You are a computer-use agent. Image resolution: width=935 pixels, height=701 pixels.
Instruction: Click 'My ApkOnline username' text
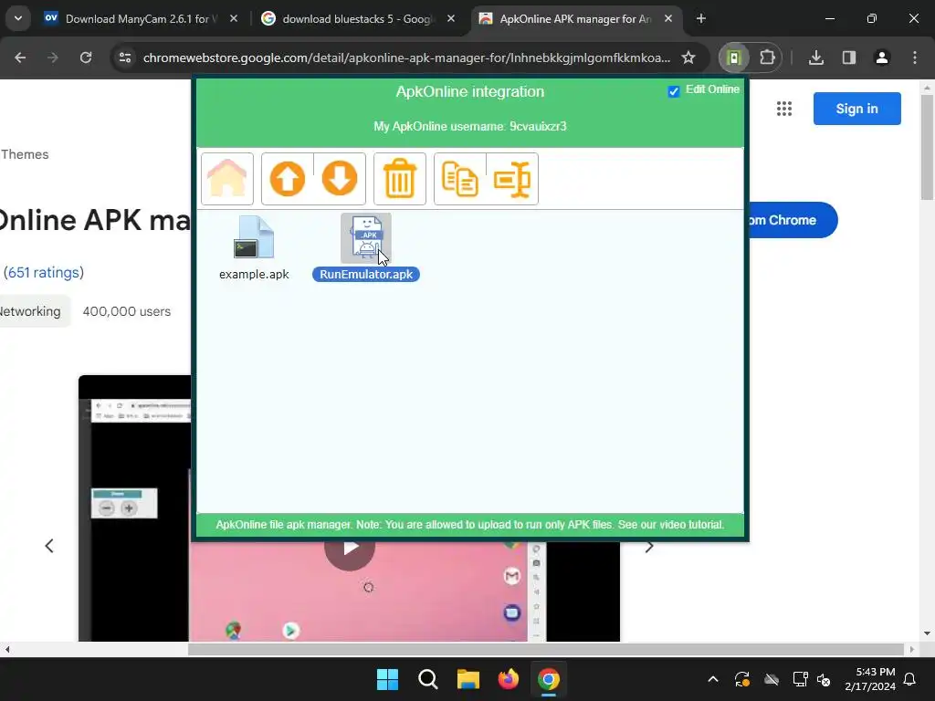(x=470, y=126)
